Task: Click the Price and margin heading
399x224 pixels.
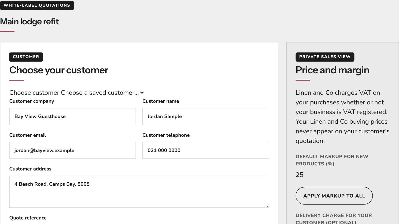Action: [332, 70]
